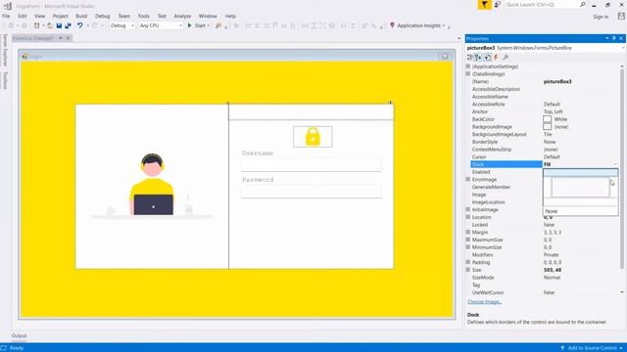Expand the MaximumSize property
The height and width of the screenshot is (352, 627).
[468, 240]
